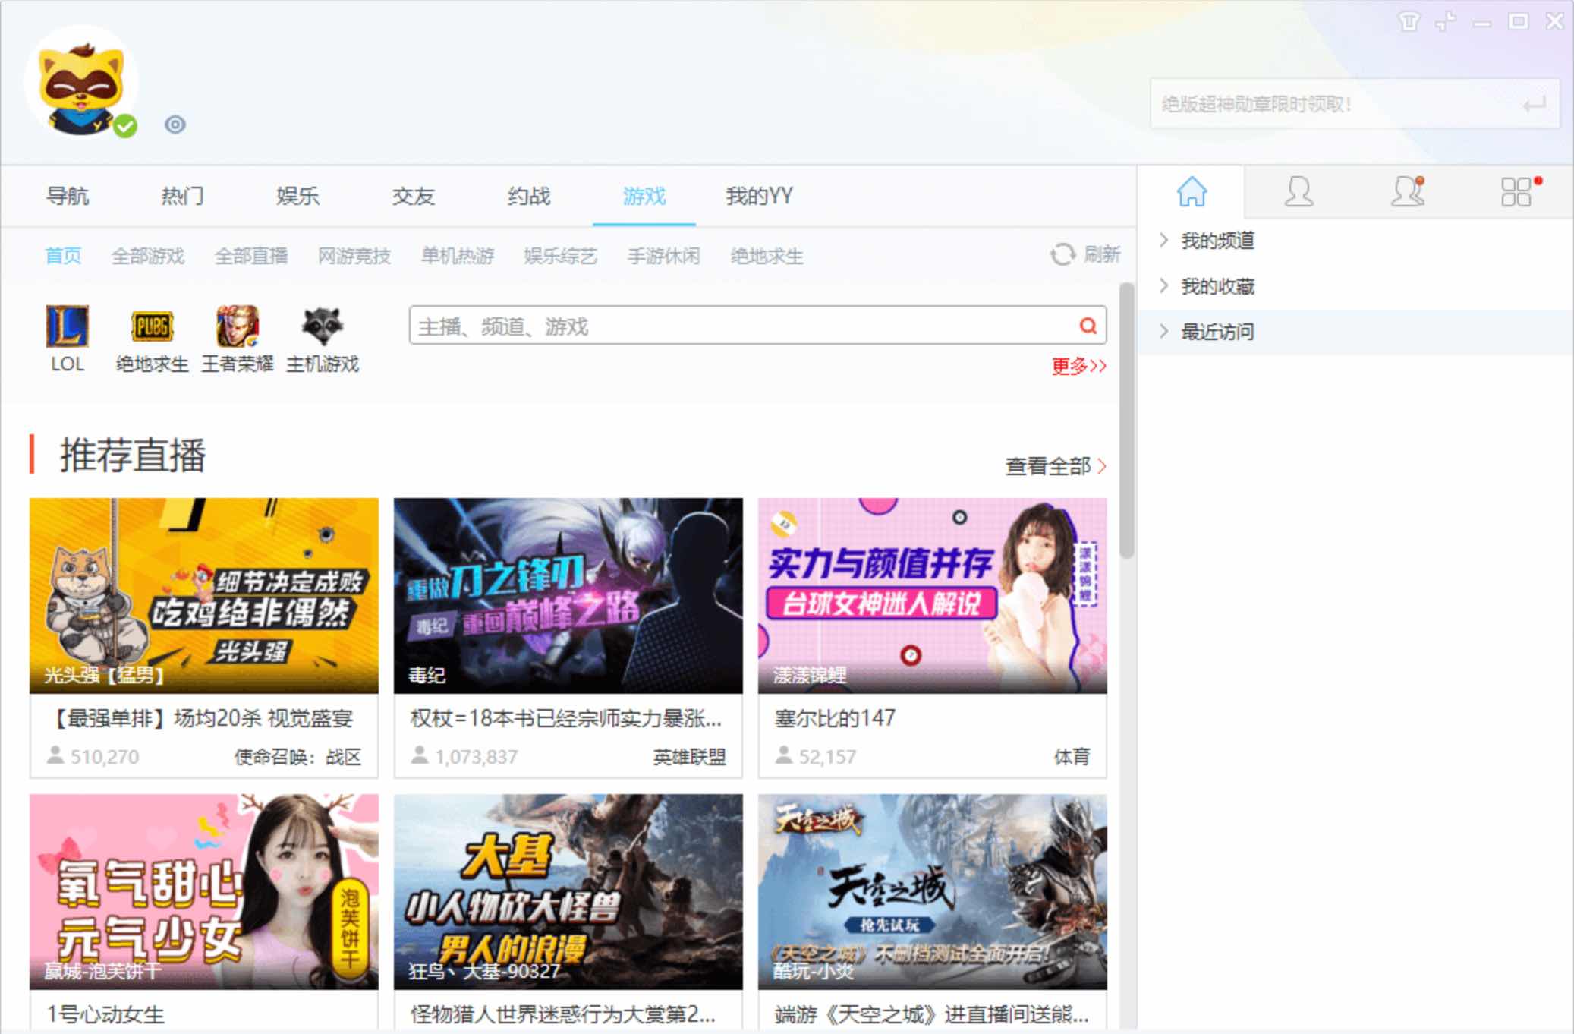Image resolution: width=1574 pixels, height=1034 pixels.
Task: Click viewer count icon next to 52,157
Action: click(784, 755)
